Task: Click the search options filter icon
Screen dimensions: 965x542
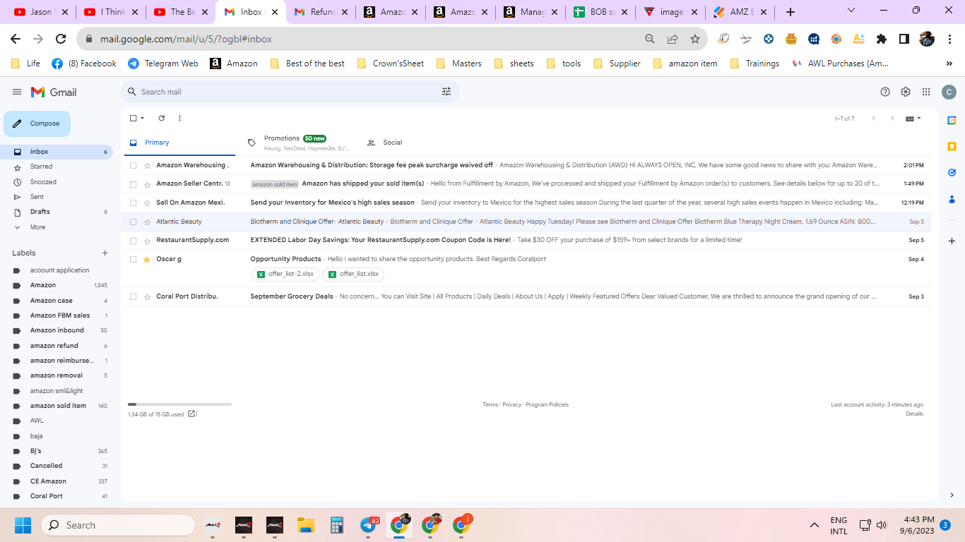Action: (446, 92)
